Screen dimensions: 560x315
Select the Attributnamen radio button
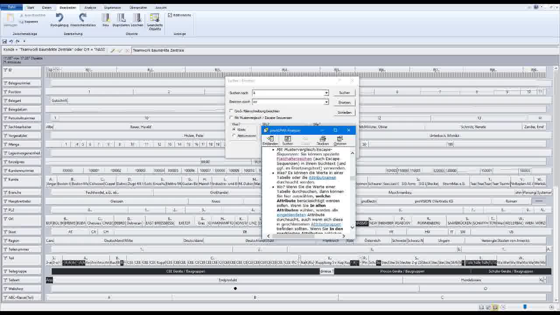[x=234, y=136]
